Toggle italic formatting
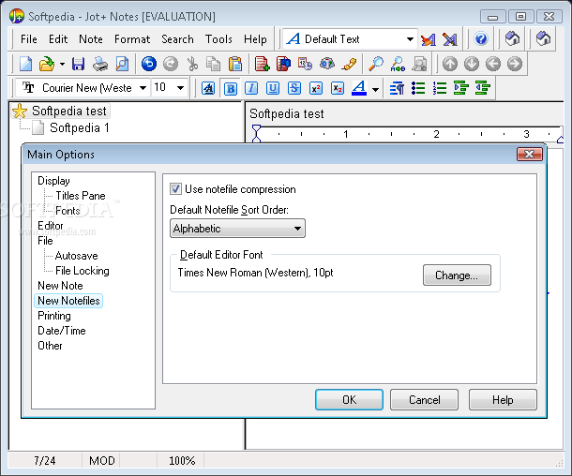 click(x=251, y=89)
